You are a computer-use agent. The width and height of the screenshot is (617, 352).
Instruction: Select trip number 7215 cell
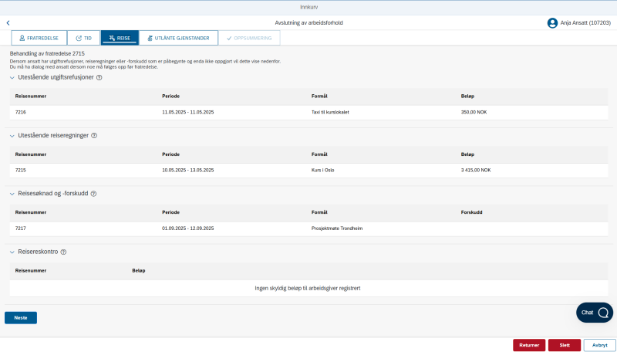(21, 171)
